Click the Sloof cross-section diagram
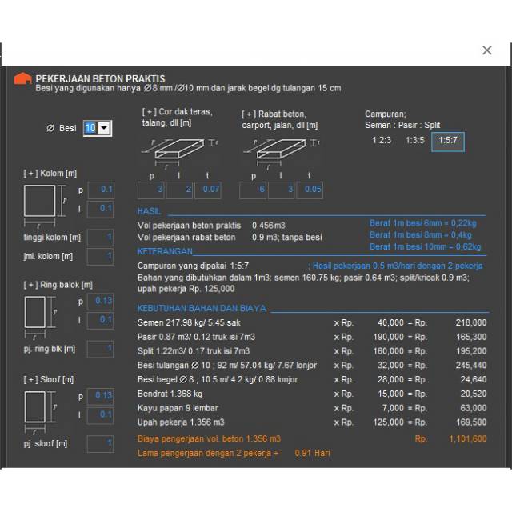Viewport: 512px width, 512px height. tap(41, 413)
